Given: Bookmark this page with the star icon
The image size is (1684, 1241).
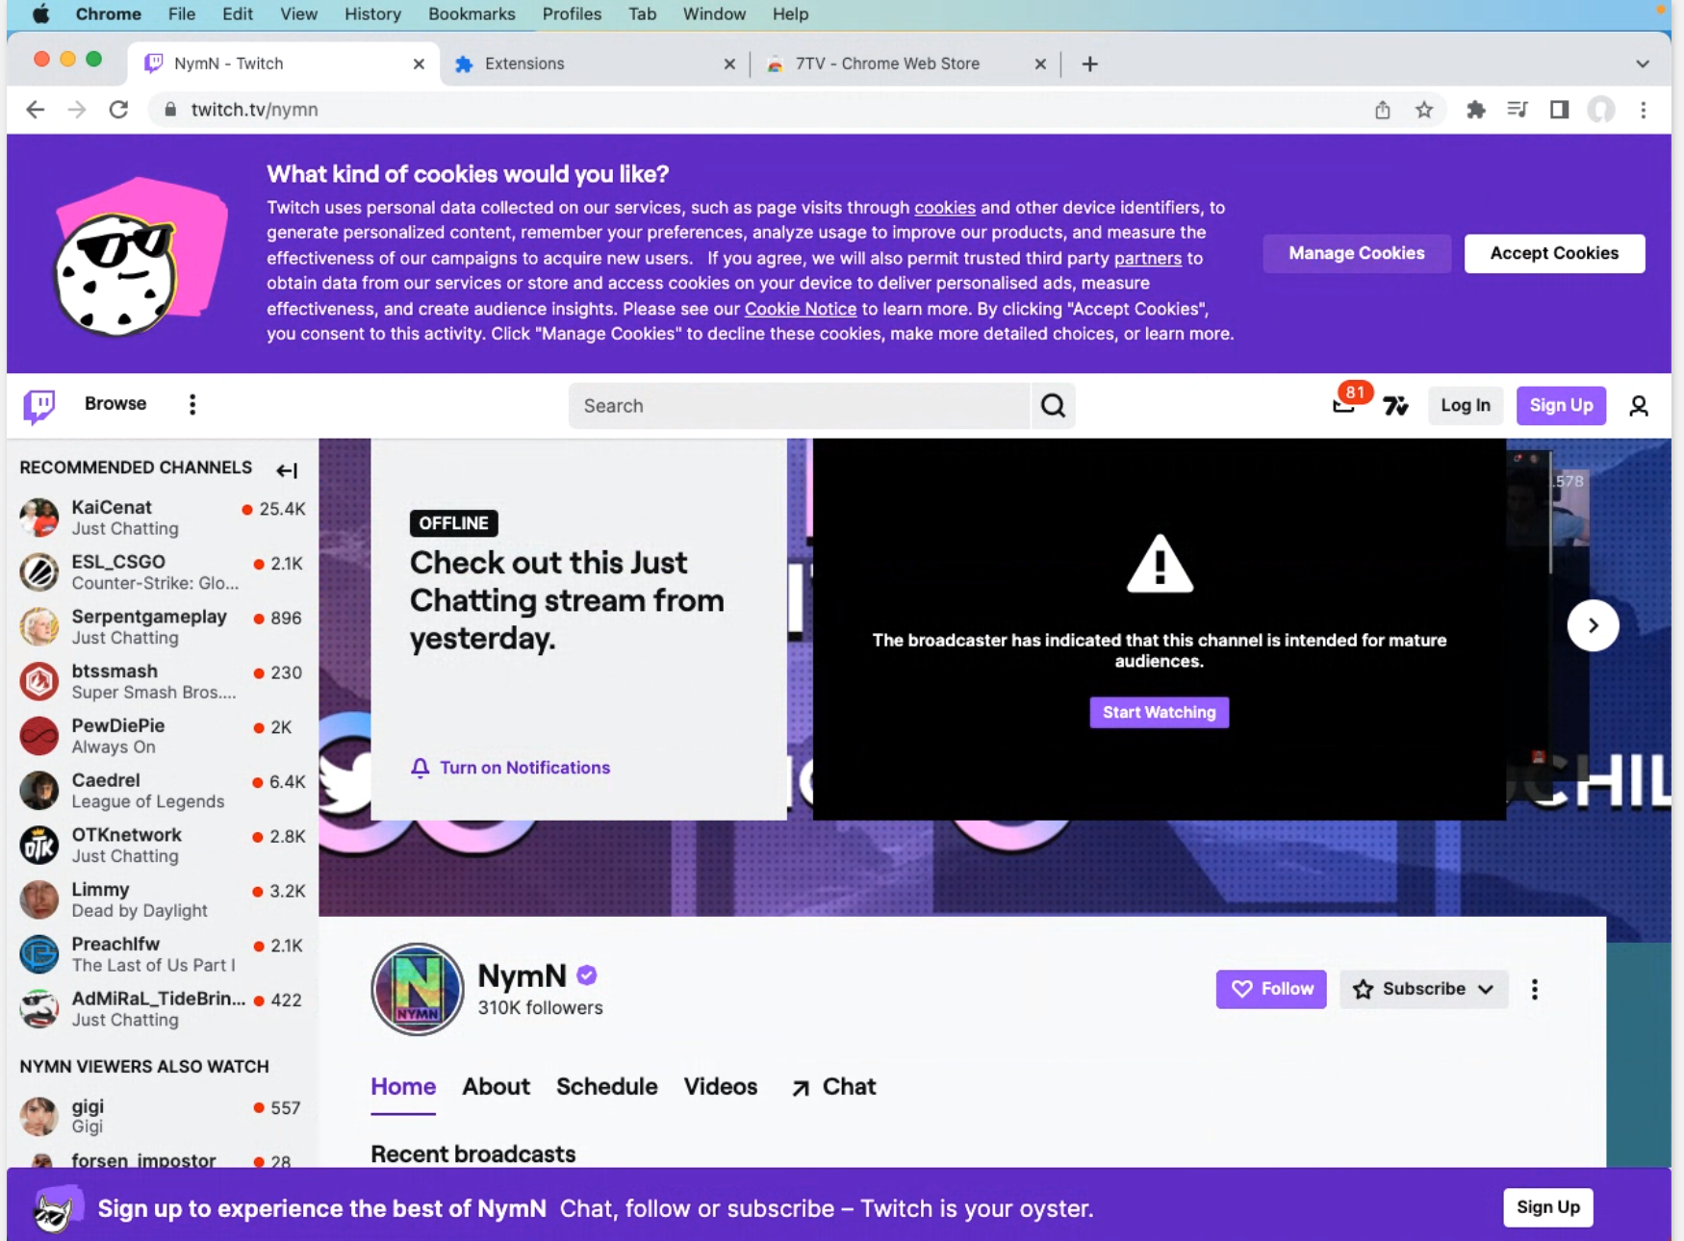Looking at the screenshot, I should [1424, 110].
